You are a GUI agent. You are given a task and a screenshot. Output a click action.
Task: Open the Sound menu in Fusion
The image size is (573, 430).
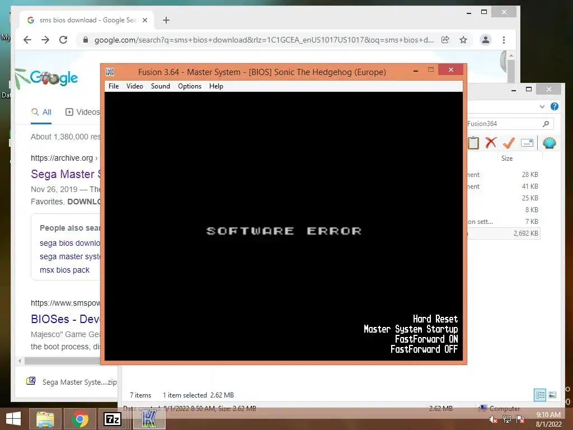[161, 86]
